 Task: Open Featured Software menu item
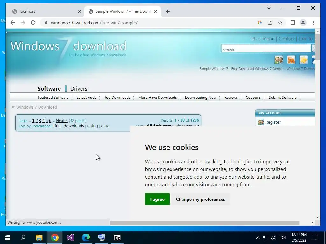pos(53,97)
